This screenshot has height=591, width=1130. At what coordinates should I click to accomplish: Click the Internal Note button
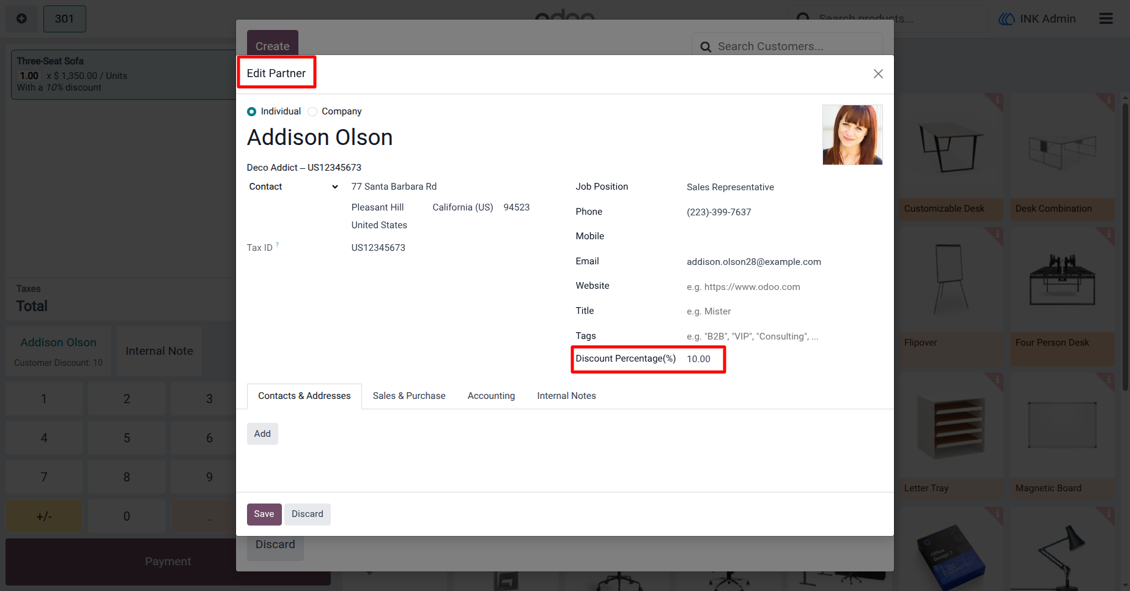tap(159, 351)
